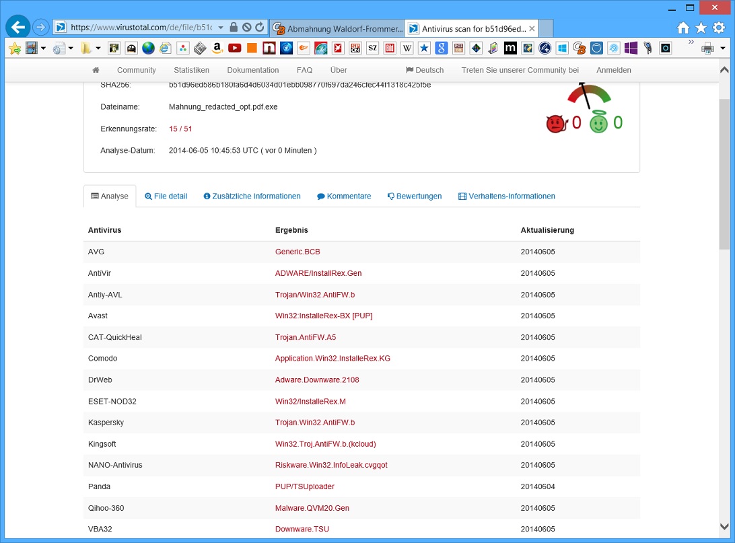Click the Kaspersky result Trojan.Win32.AntiFW.b

point(315,422)
